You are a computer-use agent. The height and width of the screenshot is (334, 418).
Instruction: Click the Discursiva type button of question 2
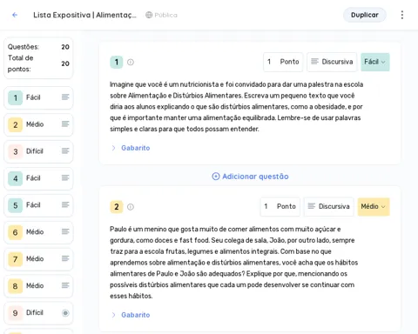click(328, 206)
